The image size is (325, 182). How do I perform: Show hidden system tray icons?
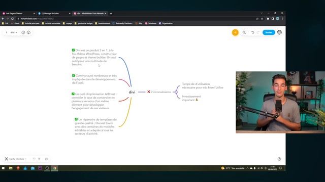point(247,168)
